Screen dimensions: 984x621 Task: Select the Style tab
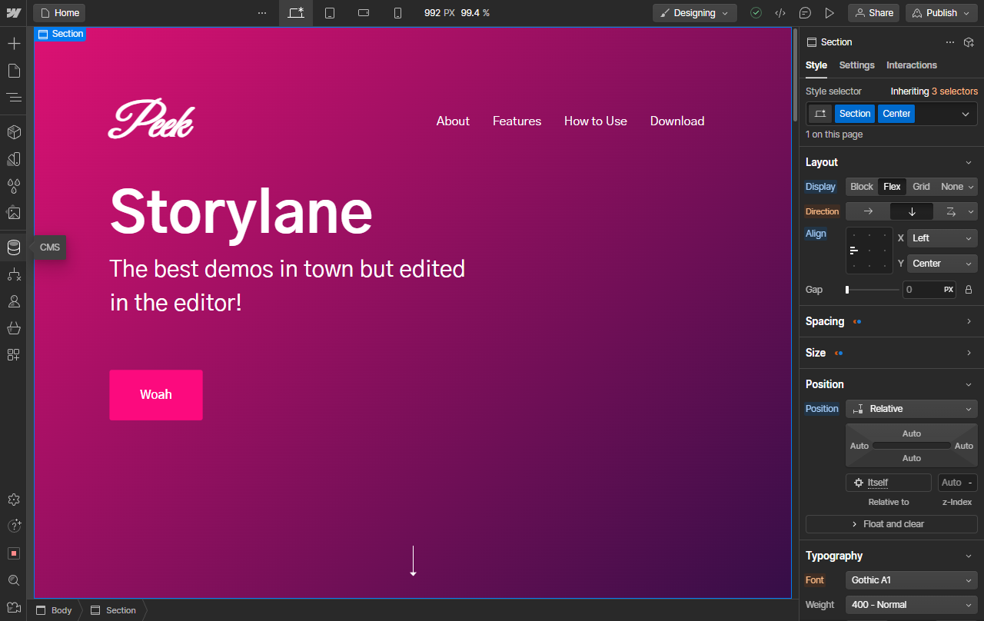(816, 65)
